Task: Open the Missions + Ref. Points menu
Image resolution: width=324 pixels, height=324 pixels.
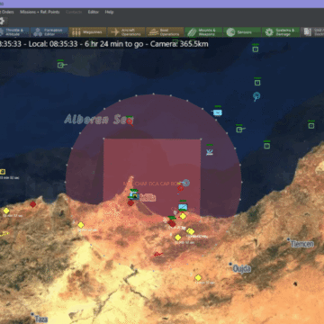Action: click(40, 12)
